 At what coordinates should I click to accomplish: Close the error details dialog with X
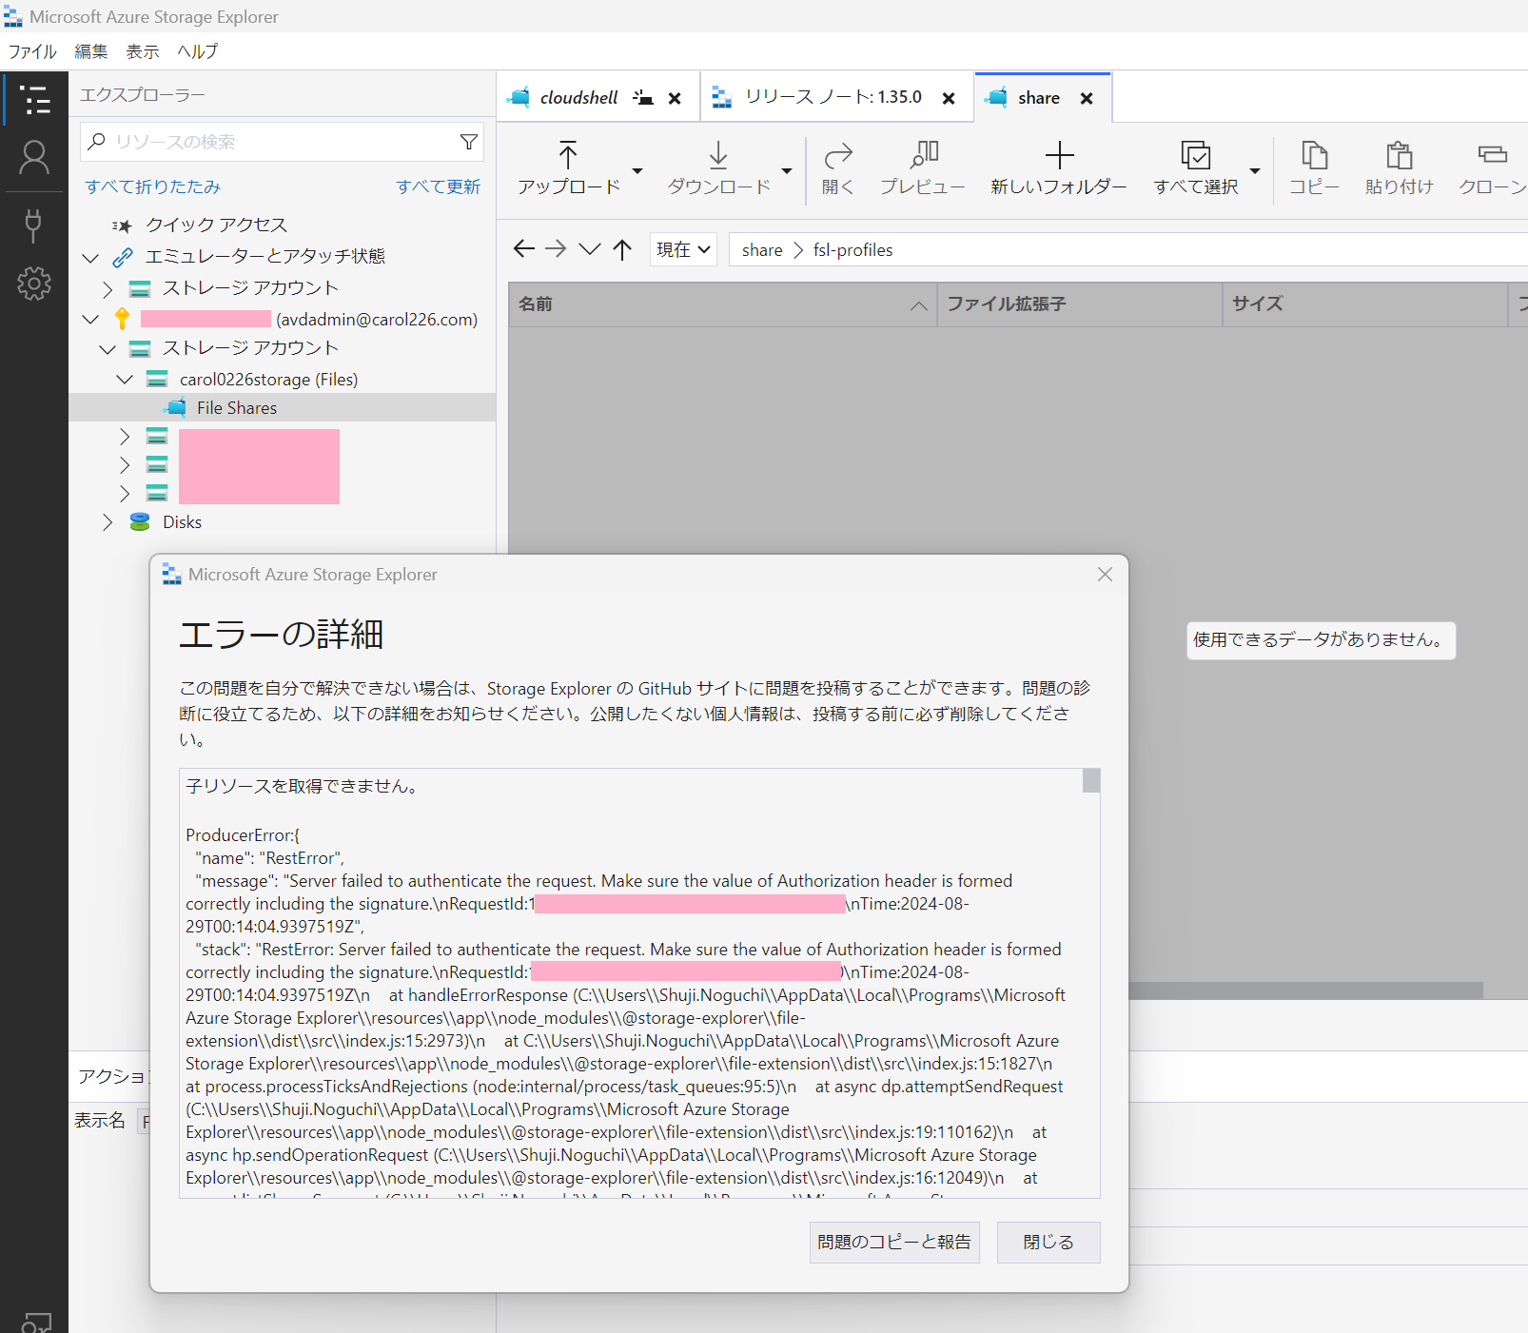pos(1105,574)
